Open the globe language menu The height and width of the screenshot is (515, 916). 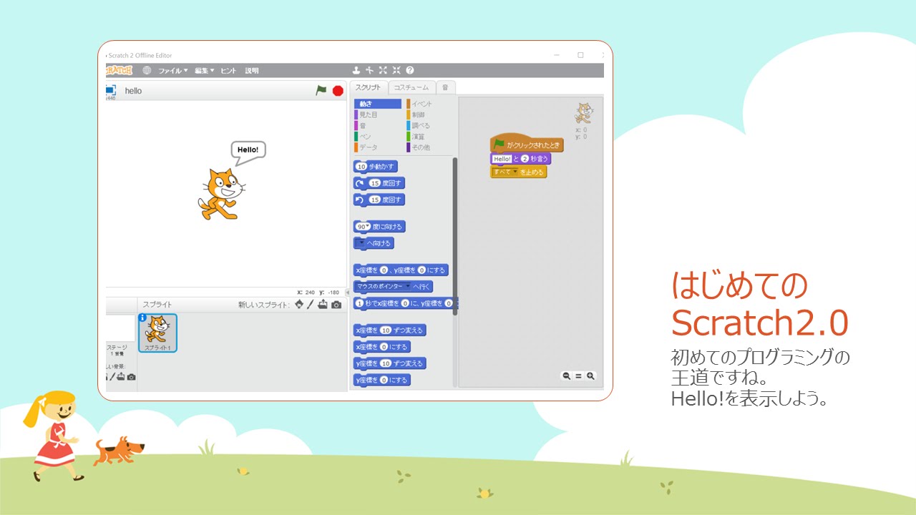(x=147, y=70)
